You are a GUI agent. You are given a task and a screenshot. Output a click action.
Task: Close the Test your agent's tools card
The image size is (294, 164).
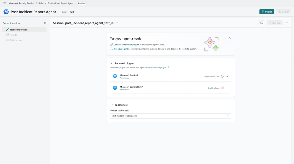point(229,38)
